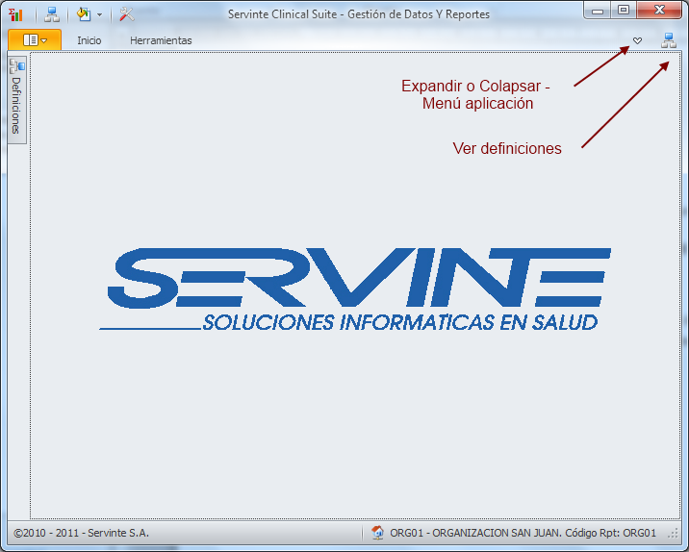The width and height of the screenshot is (689, 552).
Task: Click the ©2010 - 2011 Servinte S.A. status label
Action: [82, 533]
